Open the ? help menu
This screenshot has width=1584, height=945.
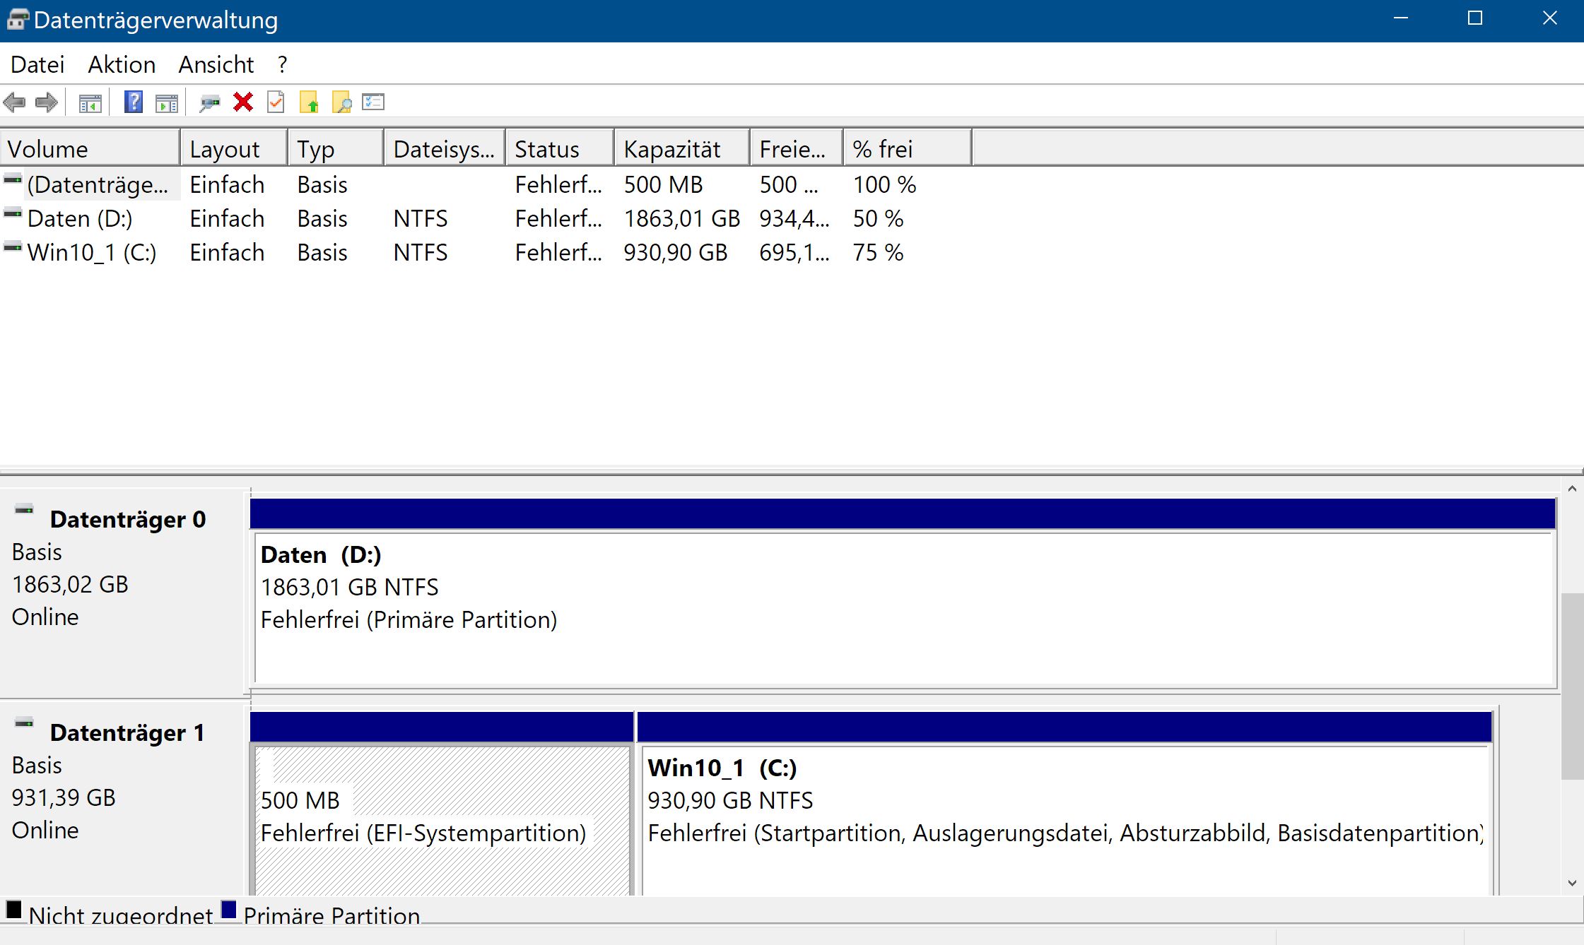point(281,64)
